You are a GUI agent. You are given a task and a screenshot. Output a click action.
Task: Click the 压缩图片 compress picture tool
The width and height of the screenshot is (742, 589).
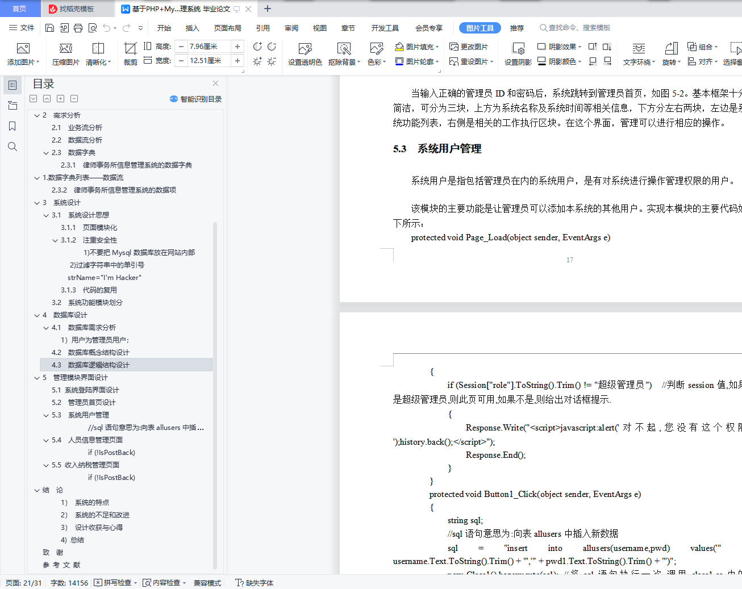click(66, 55)
